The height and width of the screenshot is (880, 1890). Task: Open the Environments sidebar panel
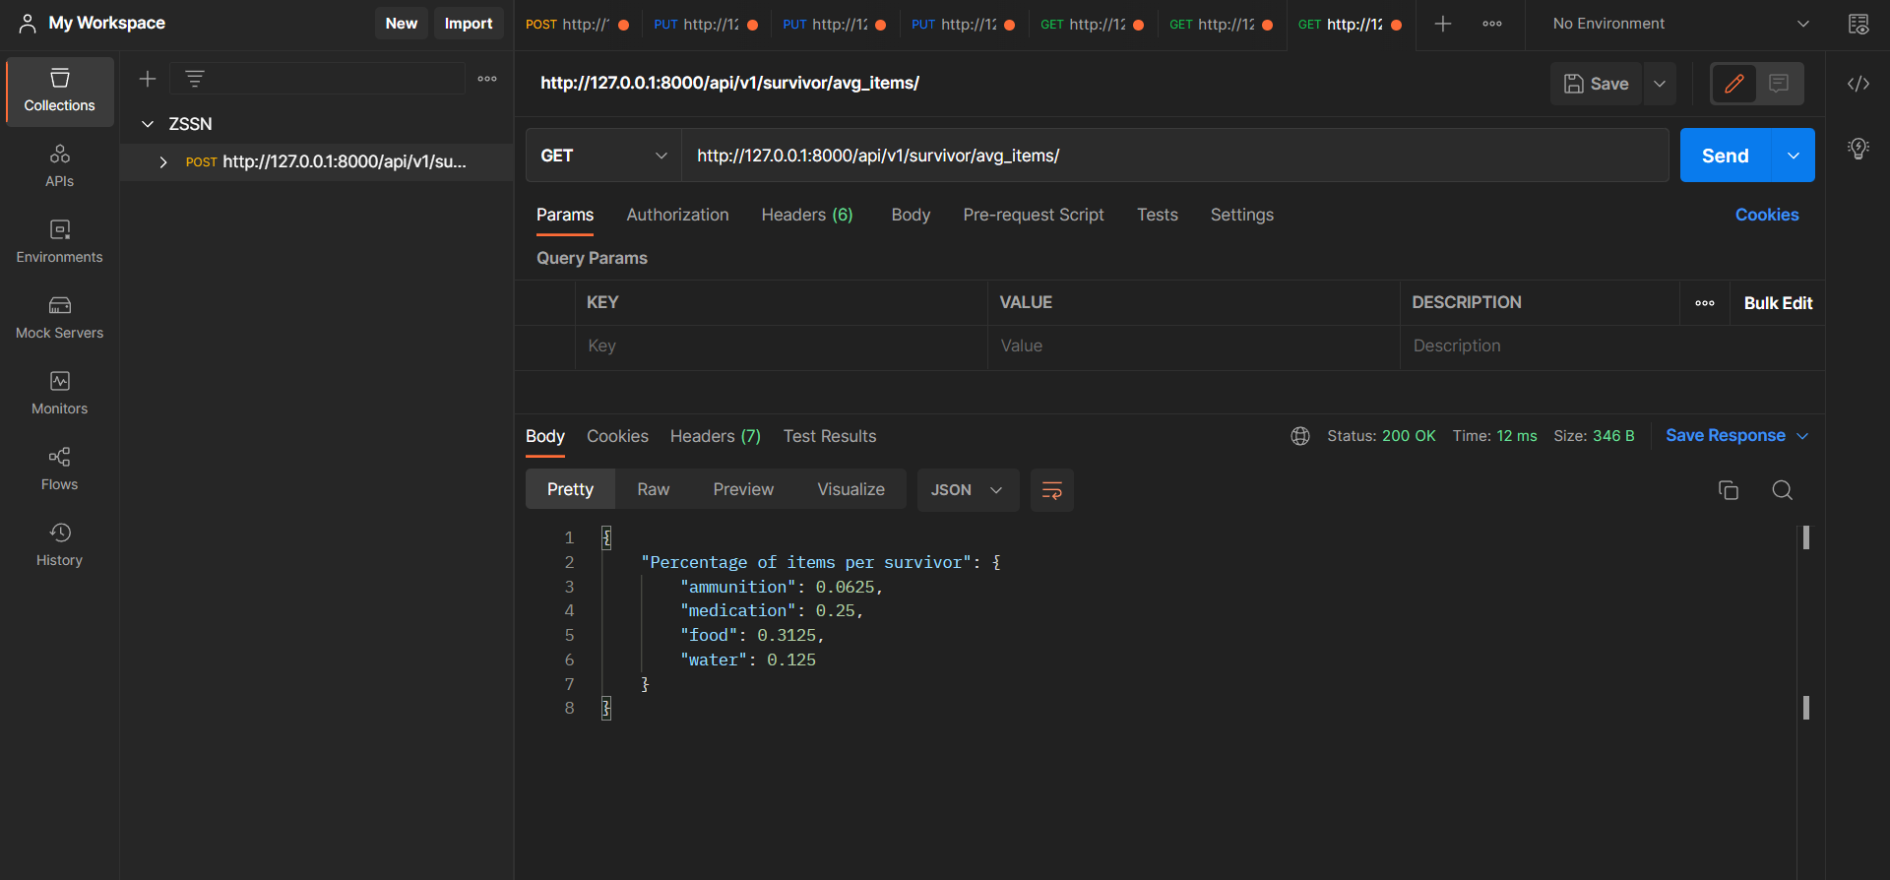click(59, 242)
